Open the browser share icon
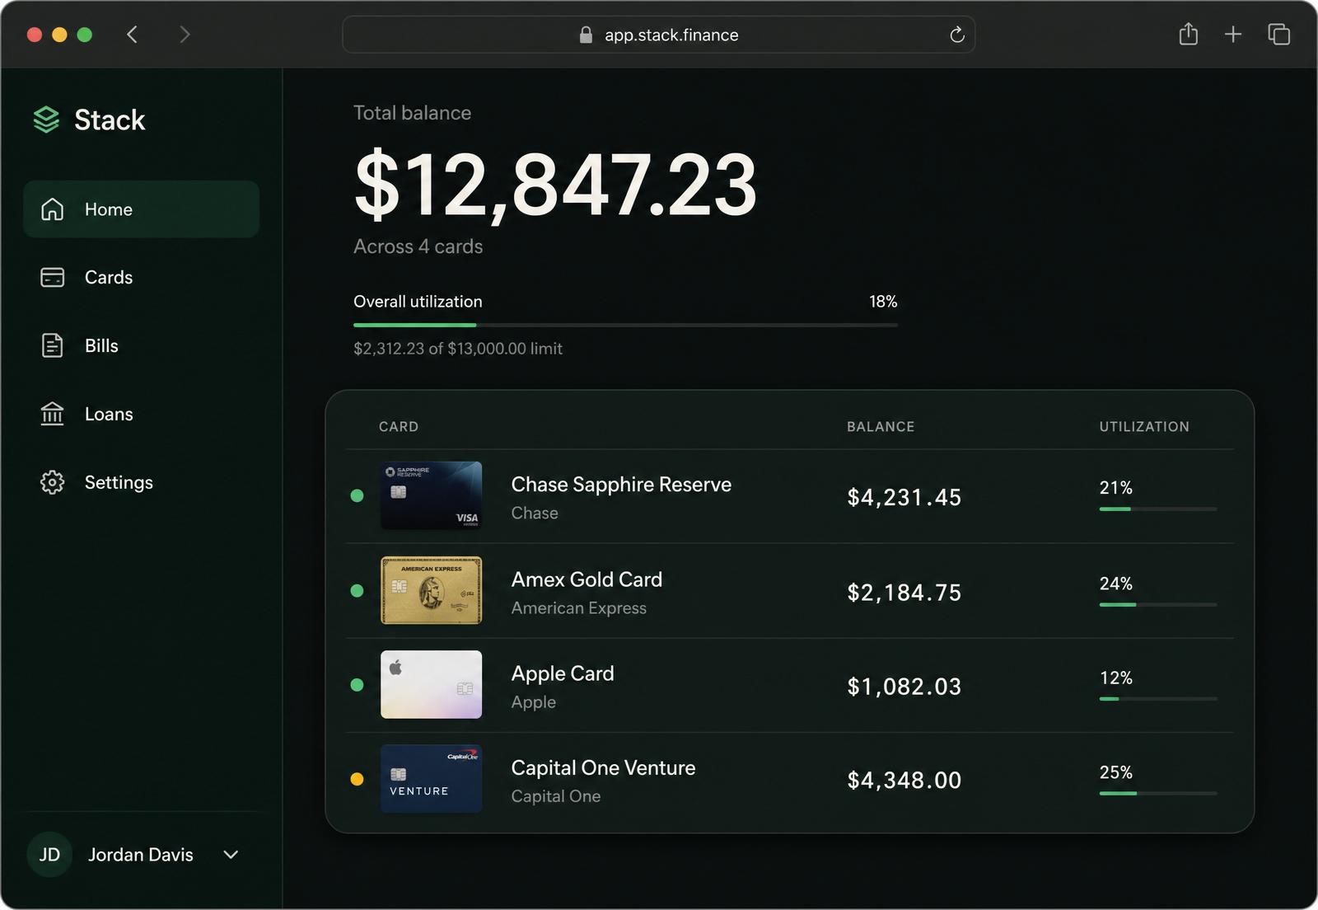1318x910 pixels. 1188,34
